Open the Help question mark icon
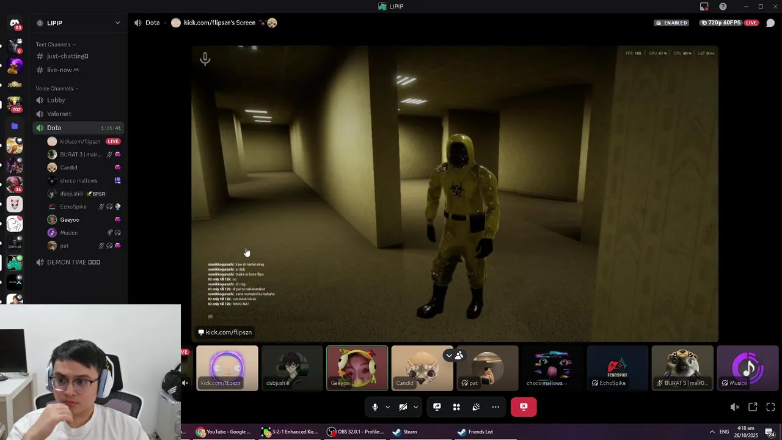 [723, 7]
